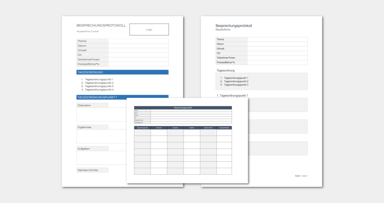384x203 pixels.
Task: Select the Uhrzeit field in the right document
Action: (277, 49)
